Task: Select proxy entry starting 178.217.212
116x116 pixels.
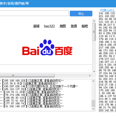Action: [107, 59]
